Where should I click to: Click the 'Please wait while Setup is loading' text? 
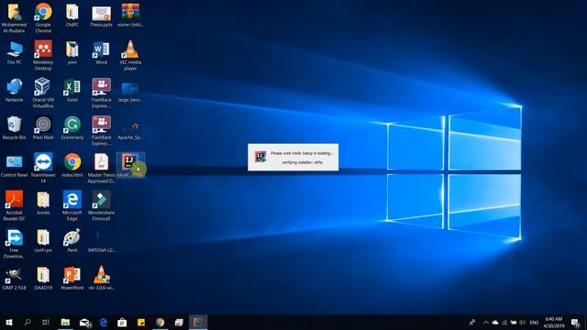pyautogui.click(x=302, y=153)
